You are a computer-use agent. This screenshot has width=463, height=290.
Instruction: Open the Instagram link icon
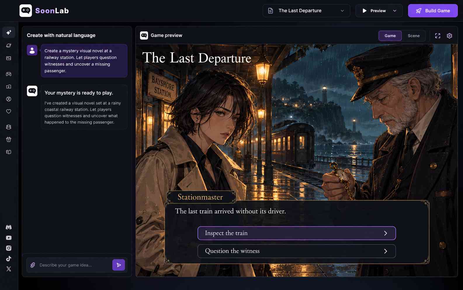tap(9, 248)
